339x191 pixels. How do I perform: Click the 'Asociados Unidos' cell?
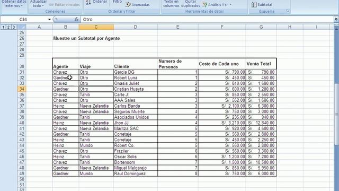[136, 117]
